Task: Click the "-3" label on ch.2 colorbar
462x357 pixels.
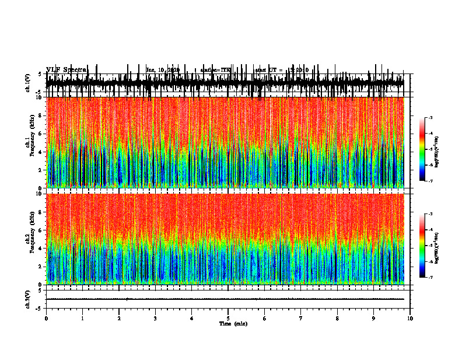Action: tap(430, 214)
